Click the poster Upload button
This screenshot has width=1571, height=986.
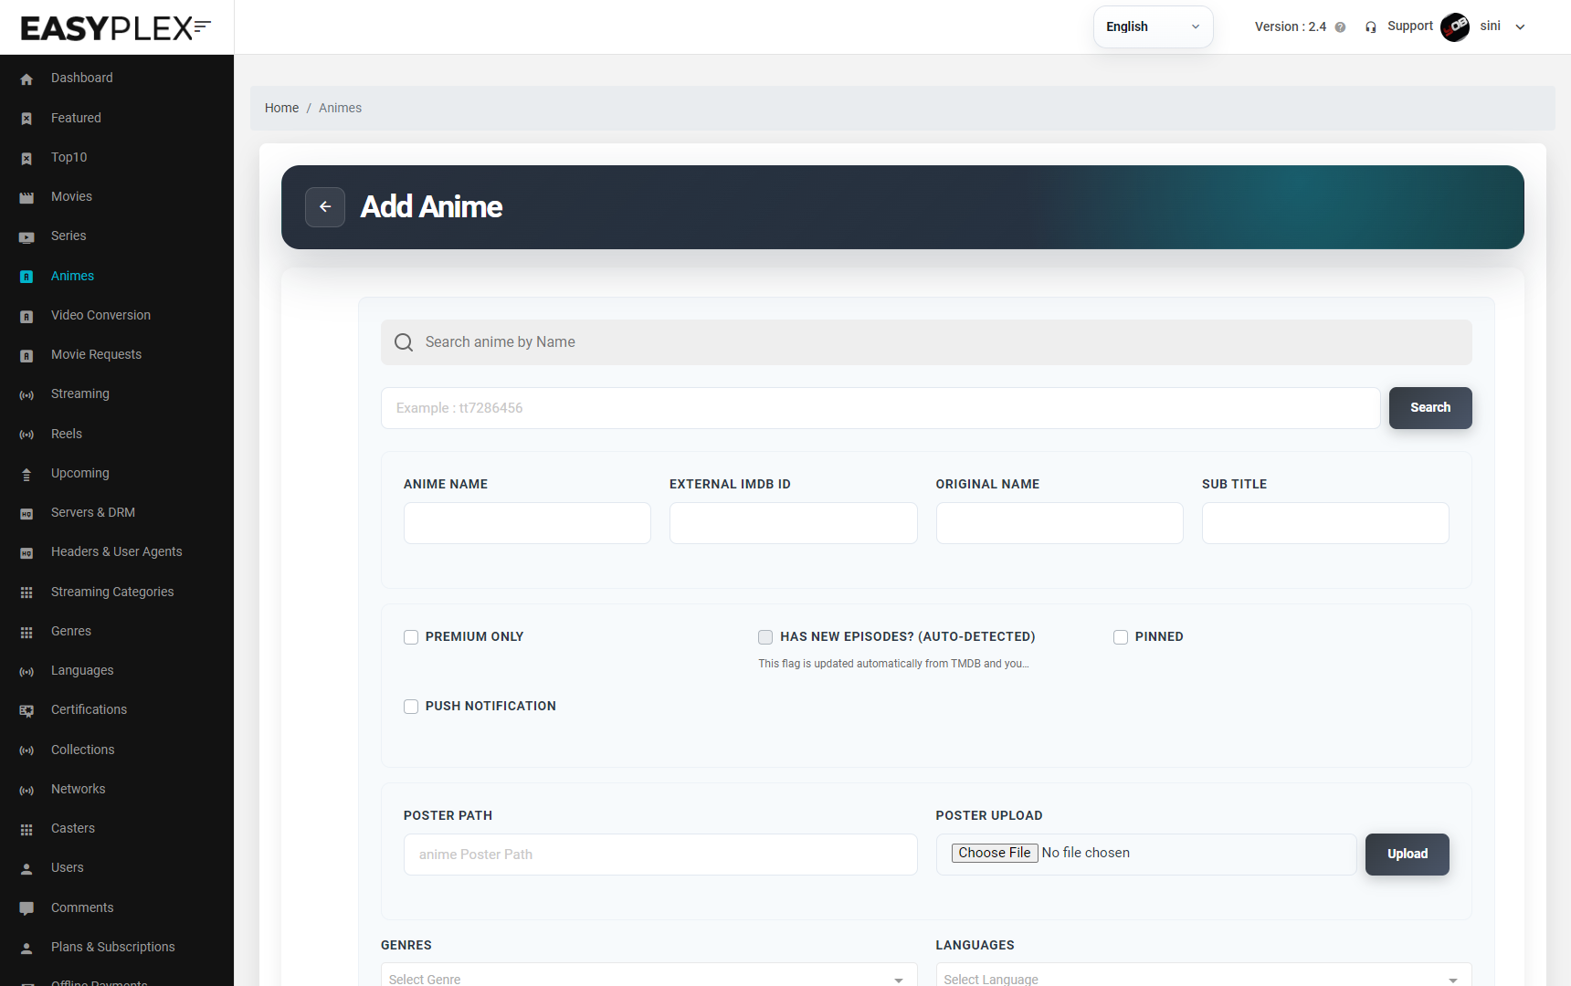click(1408, 855)
